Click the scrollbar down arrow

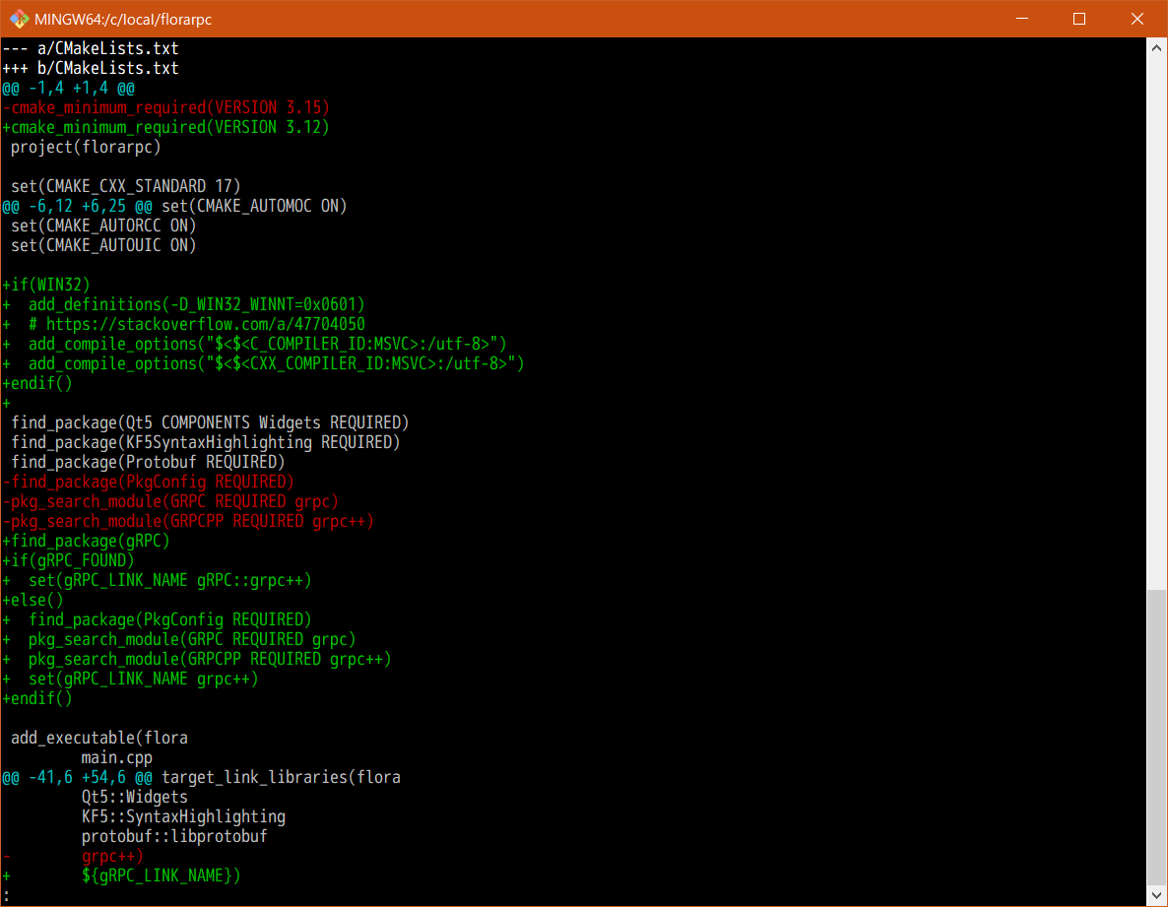1157,895
